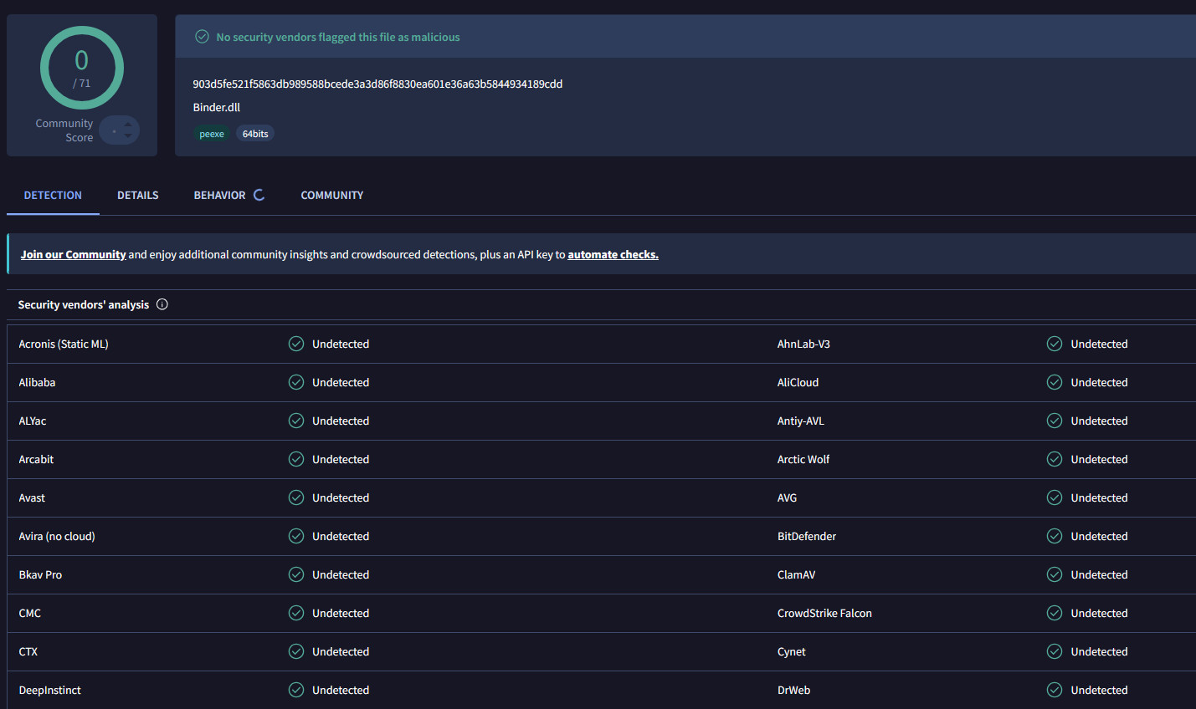Click the Cynet vendor name
The width and height of the screenshot is (1196, 709).
pyautogui.click(x=791, y=651)
